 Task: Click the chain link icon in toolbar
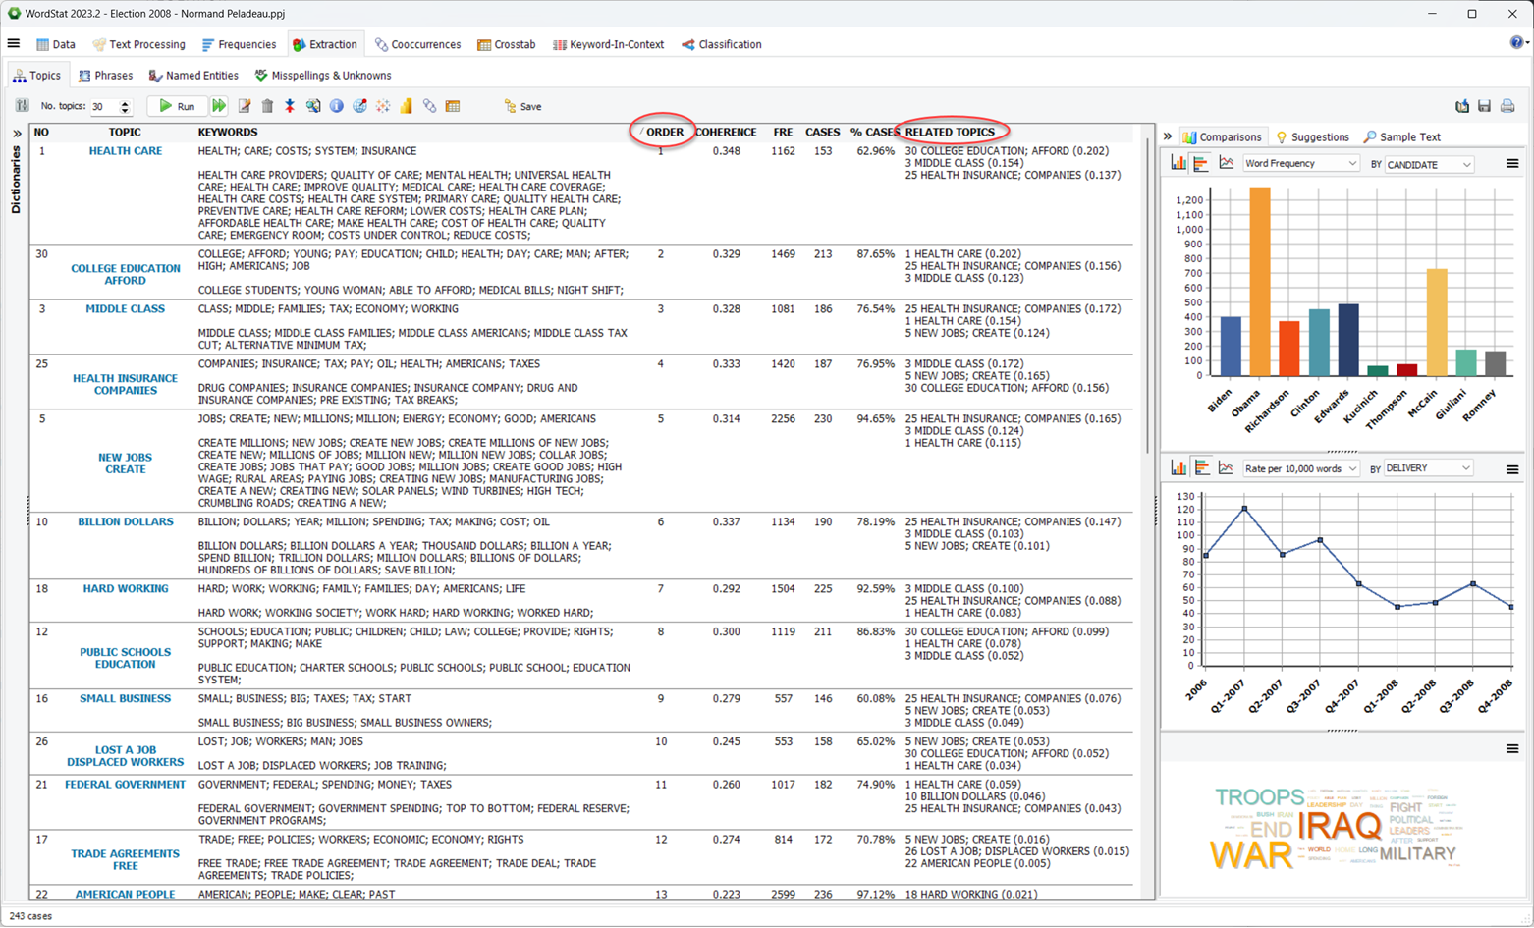[430, 106]
